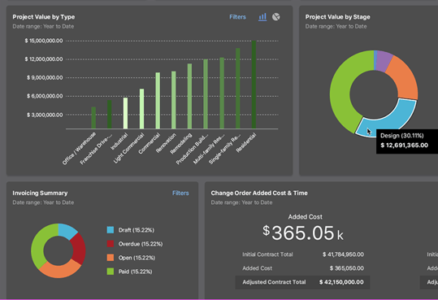Click the Single-family Re bar
This screenshot has width=438, height=300.
(238, 89)
